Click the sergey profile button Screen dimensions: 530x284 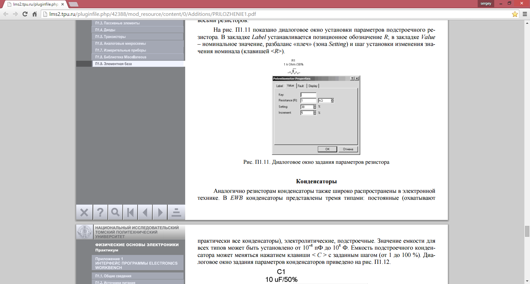click(x=486, y=3)
